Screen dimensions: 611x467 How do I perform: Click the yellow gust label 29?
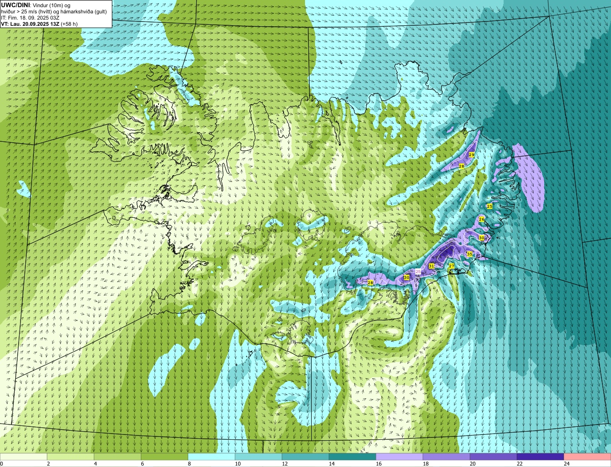[472, 155]
